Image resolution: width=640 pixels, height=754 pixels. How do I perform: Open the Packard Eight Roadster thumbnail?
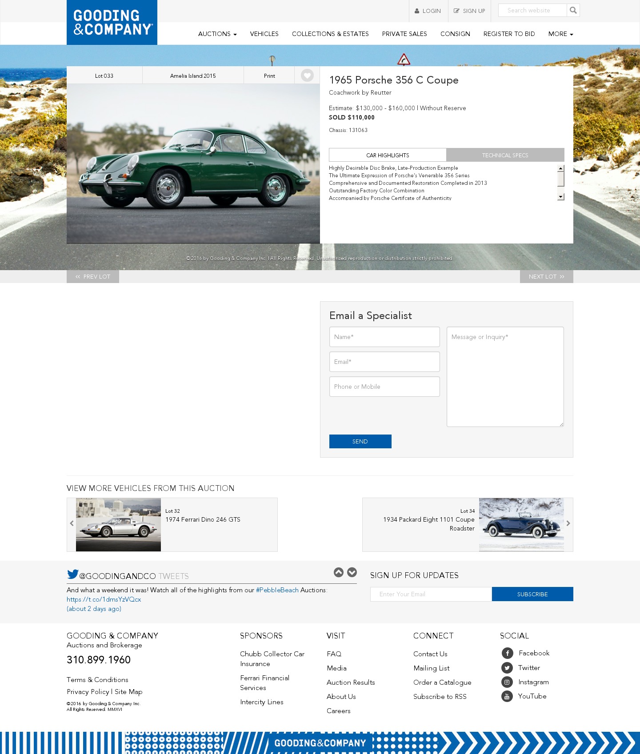pos(521,525)
